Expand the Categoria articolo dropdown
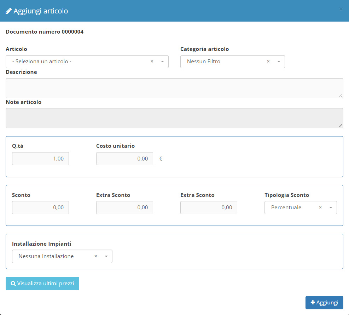The image size is (349, 315). (279, 62)
